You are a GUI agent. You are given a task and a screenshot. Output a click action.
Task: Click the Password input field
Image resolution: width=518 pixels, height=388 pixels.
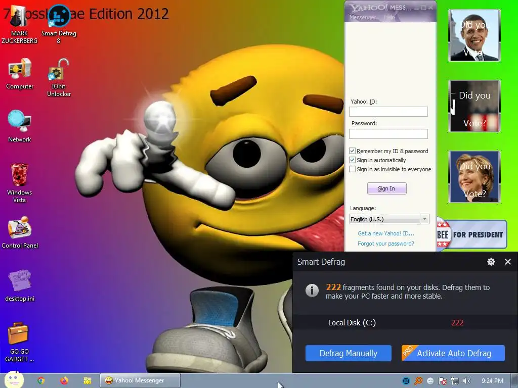[x=388, y=133]
